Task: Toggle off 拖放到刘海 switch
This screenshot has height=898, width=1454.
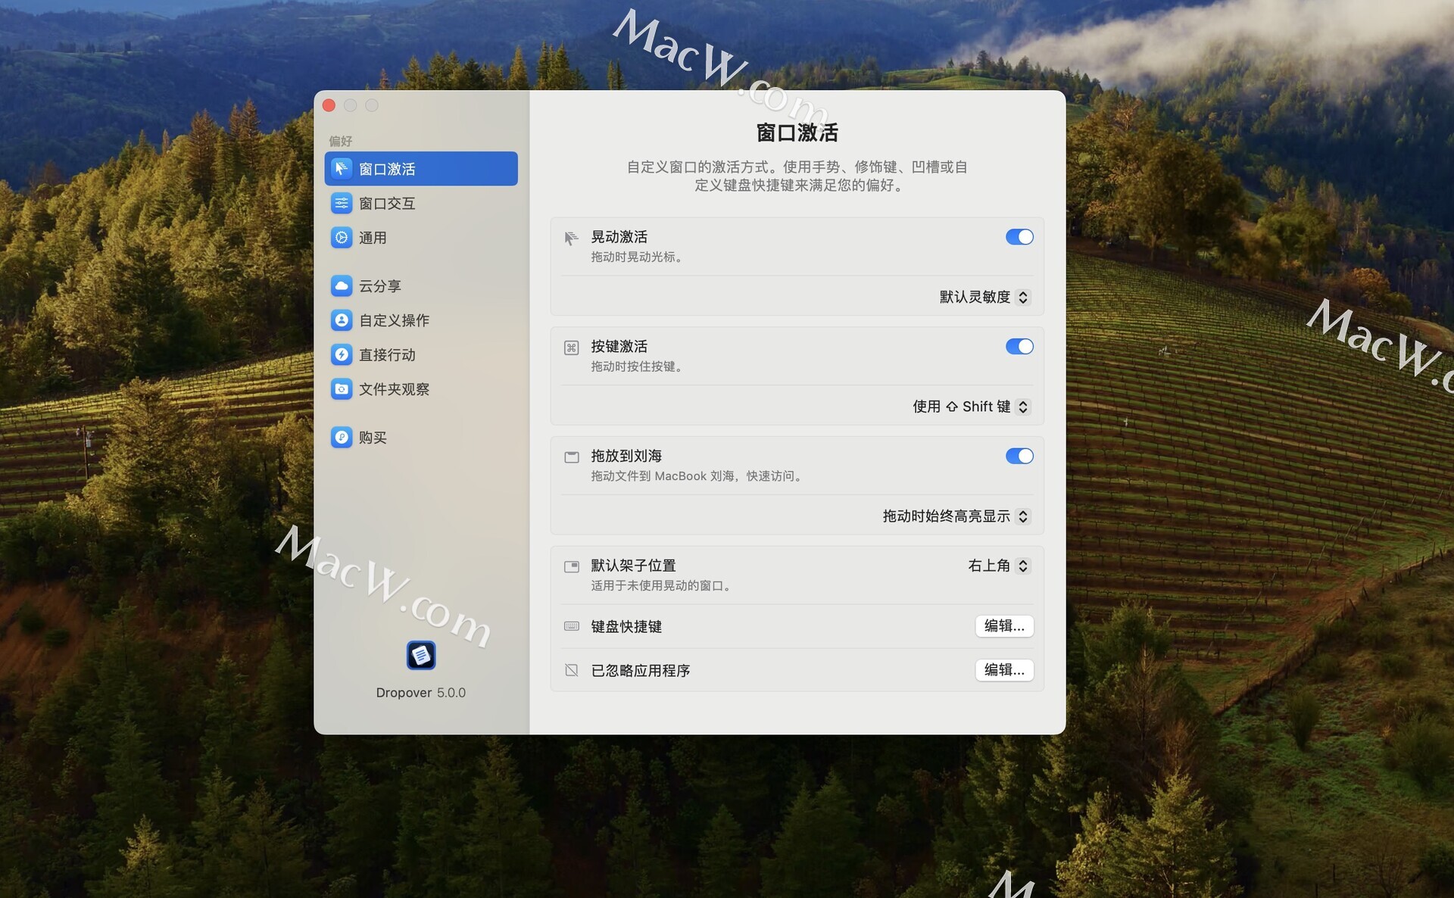Action: point(1019,456)
